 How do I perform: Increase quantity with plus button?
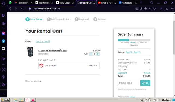click(98, 54)
